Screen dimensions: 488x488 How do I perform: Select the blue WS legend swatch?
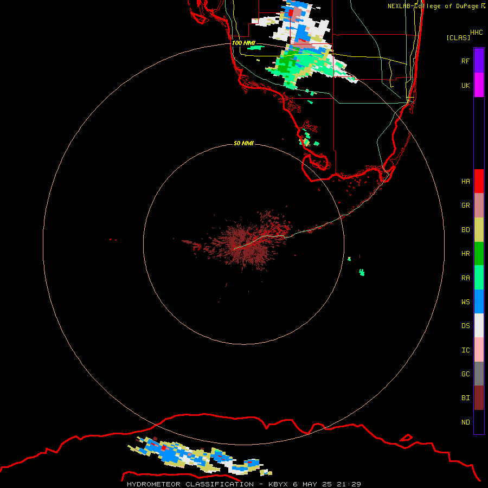(479, 301)
